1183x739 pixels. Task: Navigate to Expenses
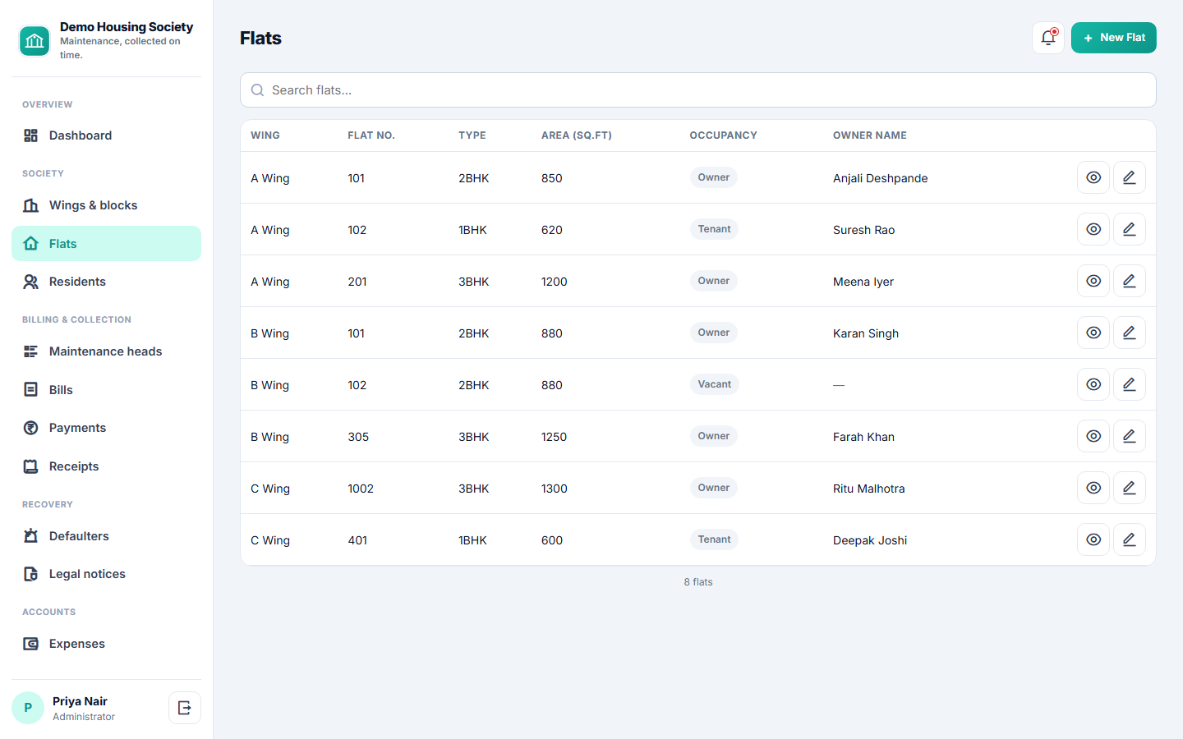106,644
